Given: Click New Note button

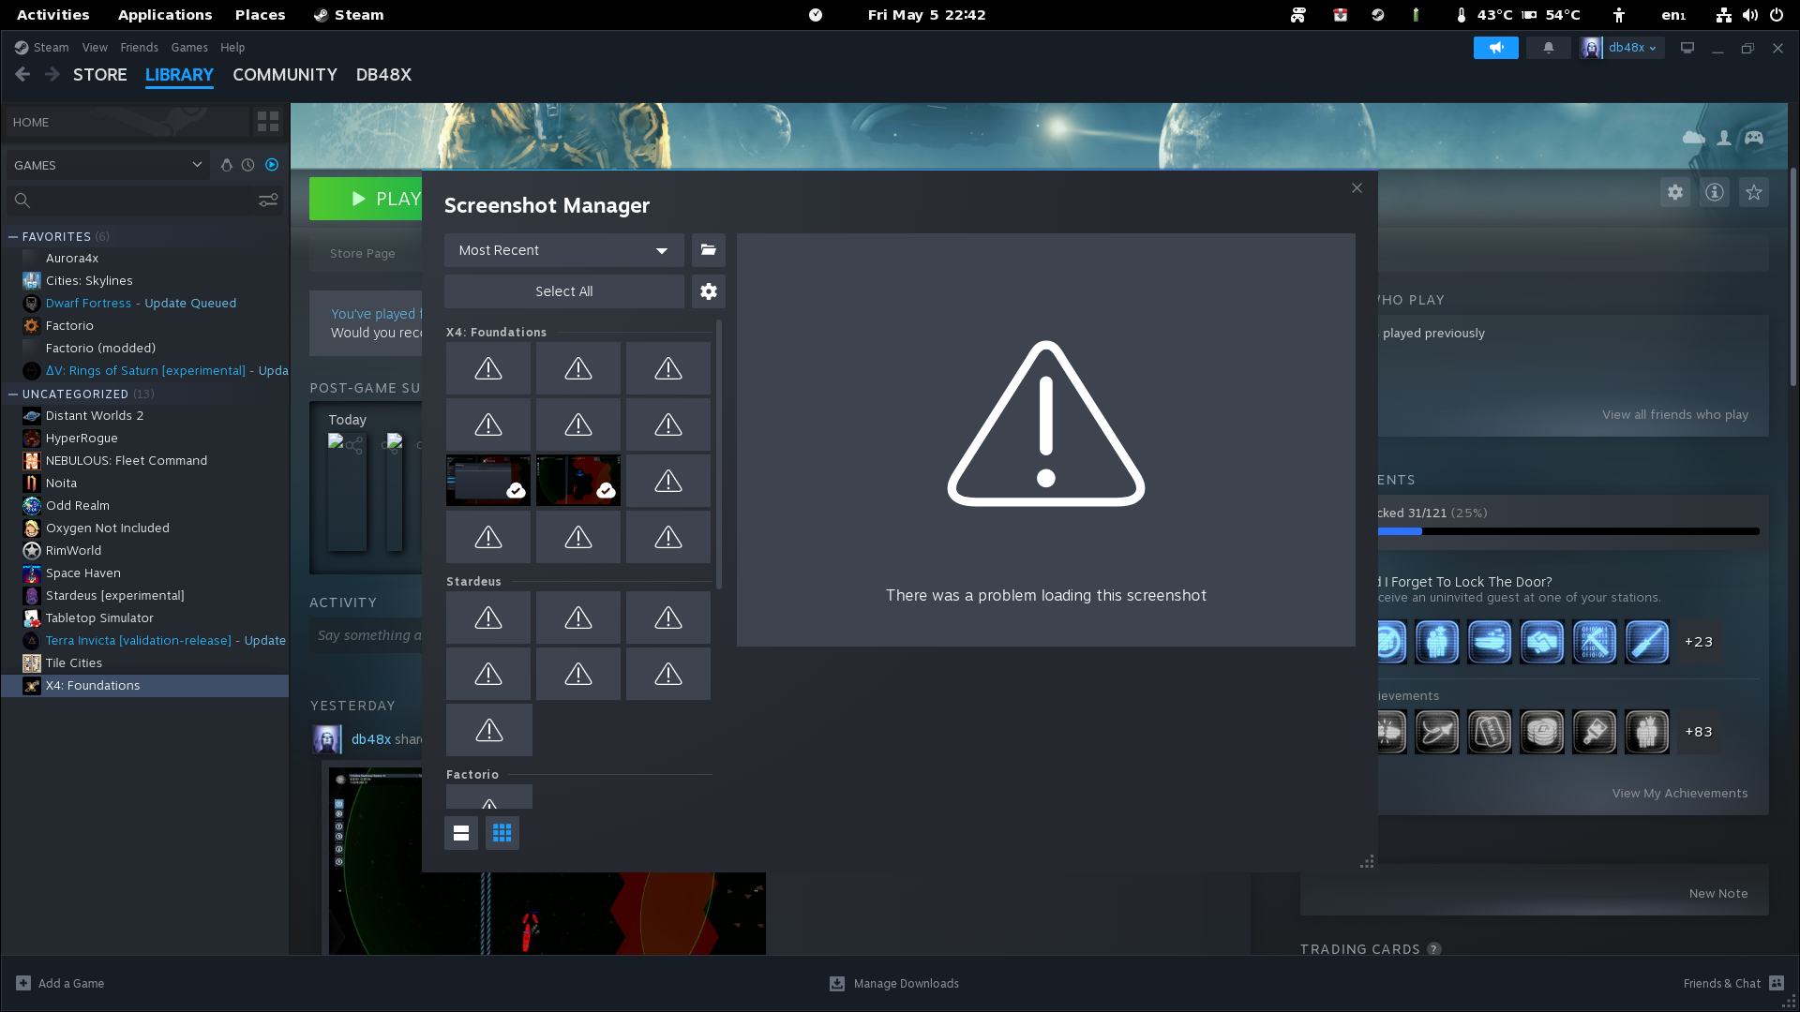Looking at the screenshot, I should point(1718,894).
